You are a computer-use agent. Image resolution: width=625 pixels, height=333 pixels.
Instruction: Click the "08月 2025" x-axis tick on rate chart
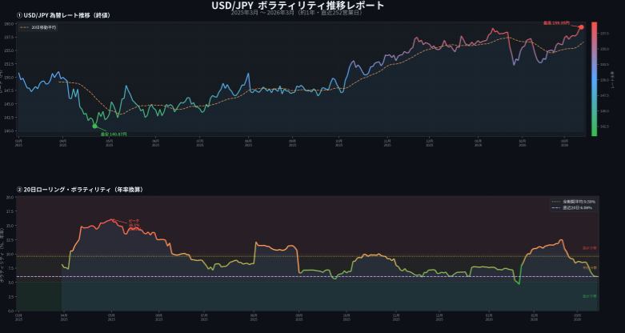248,142
